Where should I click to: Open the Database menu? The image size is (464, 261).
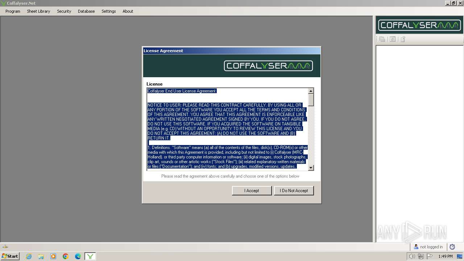86,11
